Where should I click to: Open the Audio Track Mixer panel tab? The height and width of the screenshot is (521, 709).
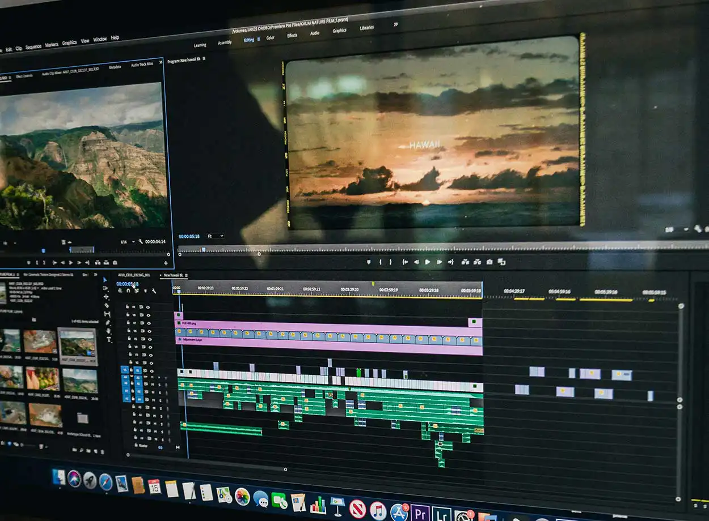(x=142, y=65)
